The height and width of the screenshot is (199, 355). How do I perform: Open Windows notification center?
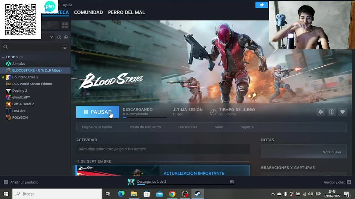pyautogui.click(x=347, y=194)
